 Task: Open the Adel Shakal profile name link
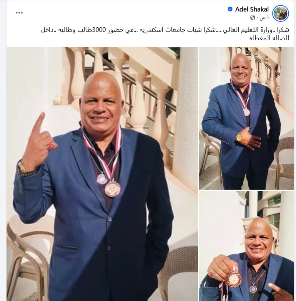click(x=252, y=9)
